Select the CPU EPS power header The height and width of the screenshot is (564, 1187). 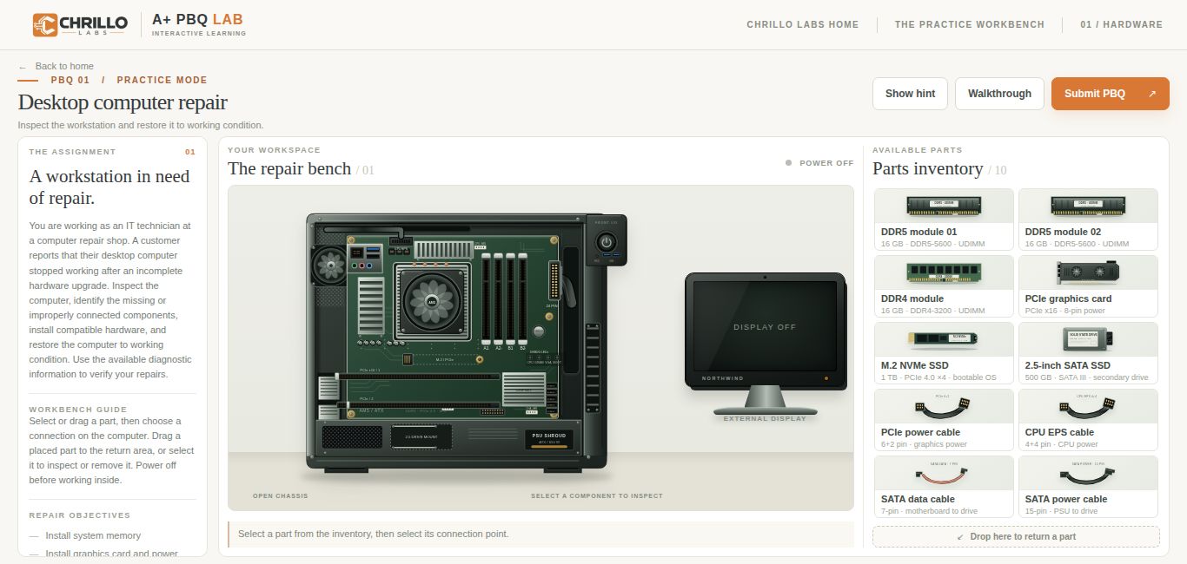tap(401, 240)
